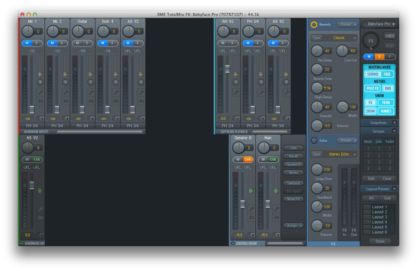The width and height of the screenshot is (417, 271).
Task: Toggle the Link button on Speaker B
Action: tap(247, 159)
